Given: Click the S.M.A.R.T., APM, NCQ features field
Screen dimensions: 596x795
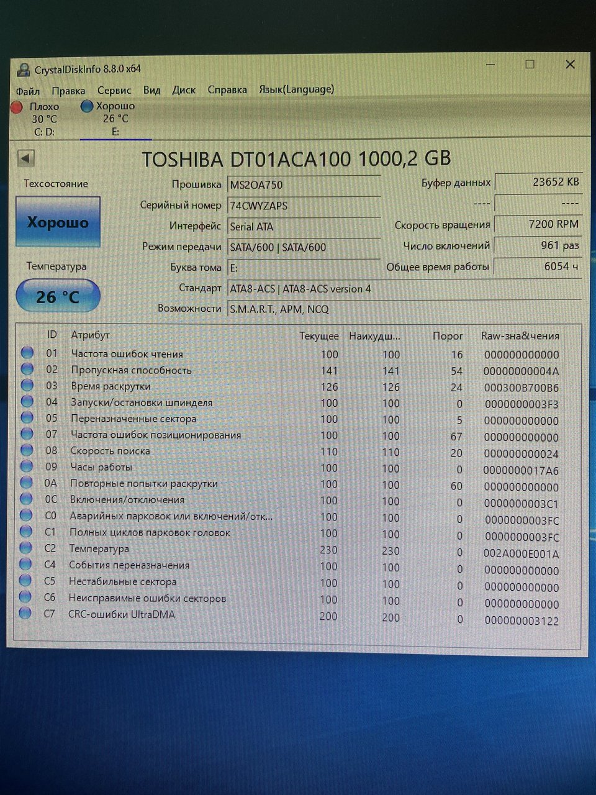Looking at the screenshot, I should [405, 309].
